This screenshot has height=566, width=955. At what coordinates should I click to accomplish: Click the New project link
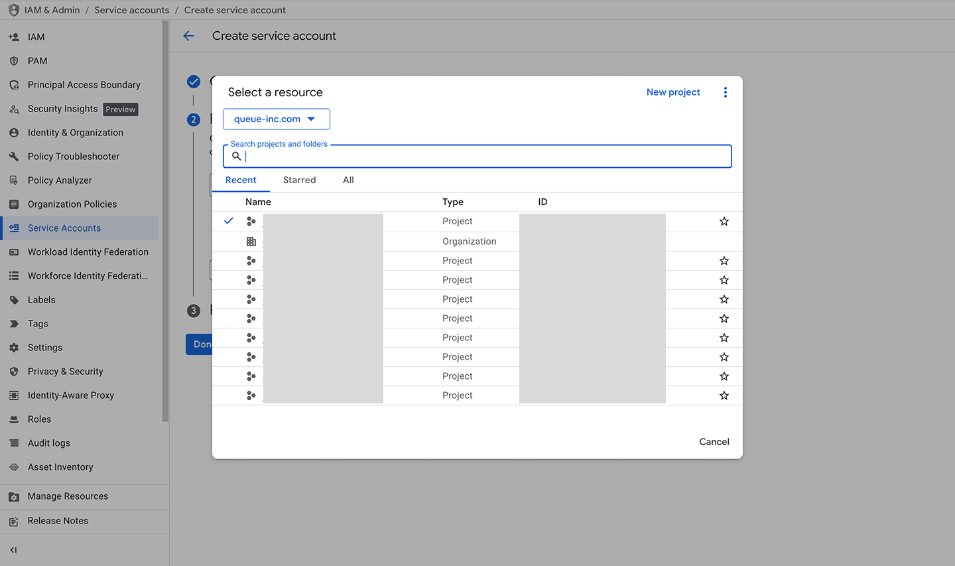[673, 92]
